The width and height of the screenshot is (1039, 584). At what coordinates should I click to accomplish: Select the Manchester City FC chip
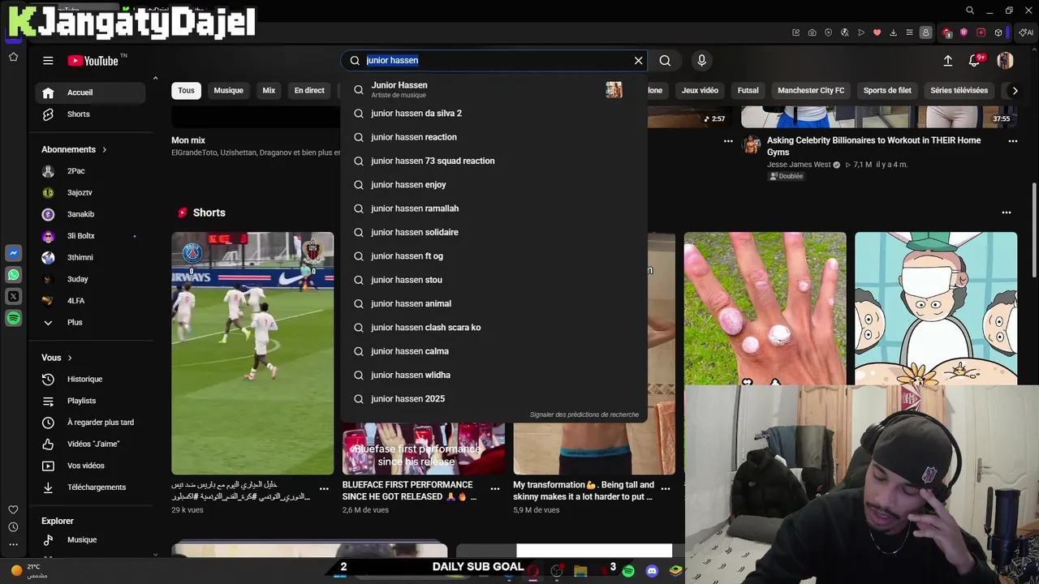[811, 91]
